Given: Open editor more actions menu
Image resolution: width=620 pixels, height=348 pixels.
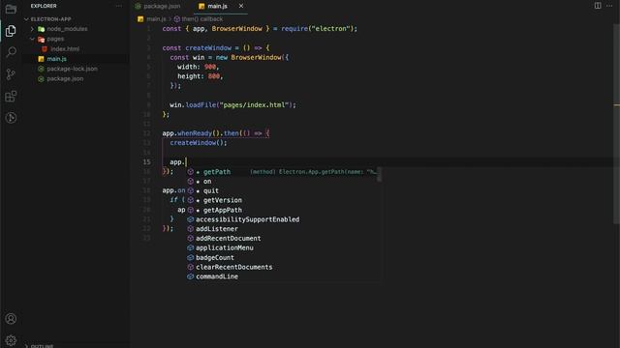Looking at the screenshot, I should pyautogui.click(x=609, y=6).
